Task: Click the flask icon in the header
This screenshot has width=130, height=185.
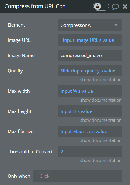Action: [x=97, y=6]
